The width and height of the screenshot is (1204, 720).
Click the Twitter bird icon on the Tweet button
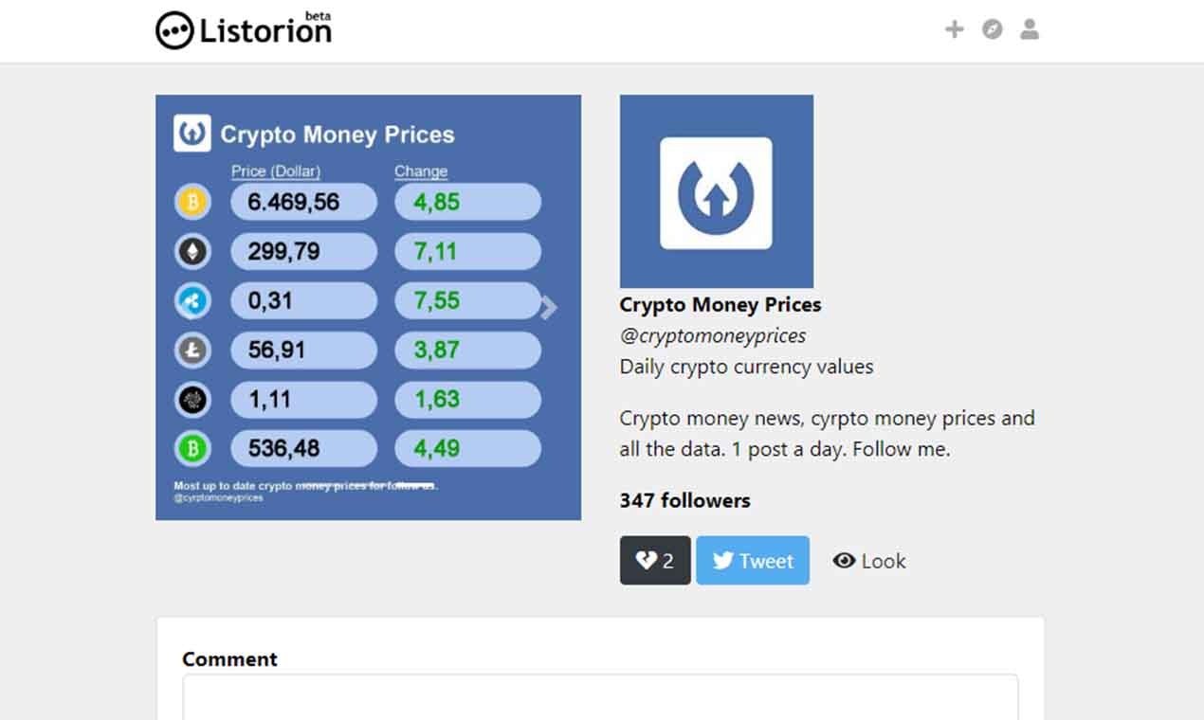pyautogui.click(x=722, y=560)
